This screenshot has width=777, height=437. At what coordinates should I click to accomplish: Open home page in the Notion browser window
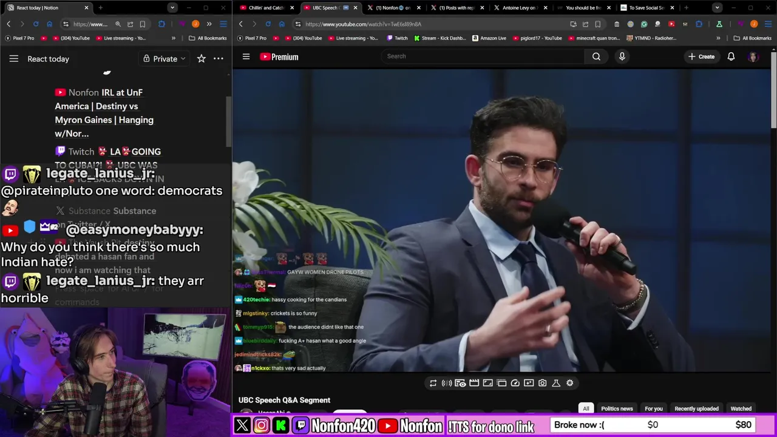tap(49, 24)
